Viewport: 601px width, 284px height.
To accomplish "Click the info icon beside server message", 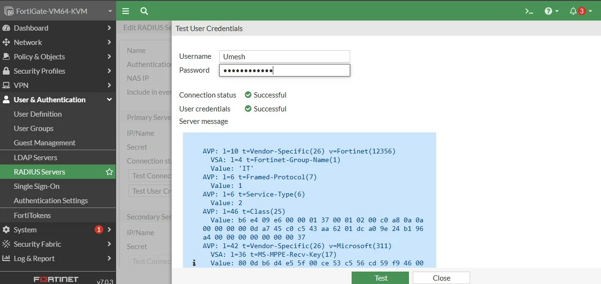I will [194, 262].
